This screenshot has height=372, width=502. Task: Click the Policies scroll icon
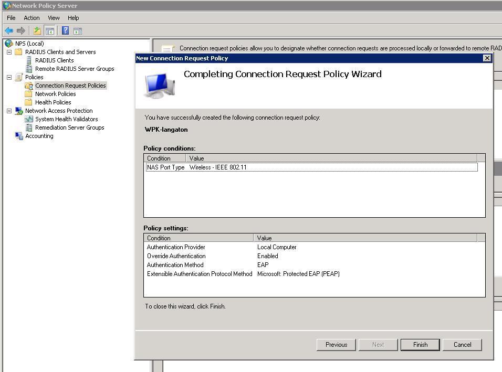(x=19, y=77)
